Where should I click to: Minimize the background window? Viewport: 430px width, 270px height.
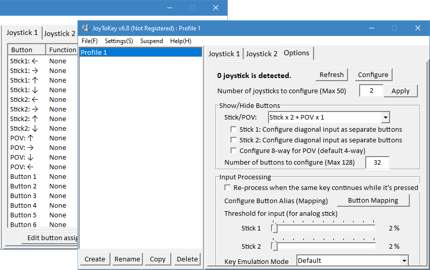coord(170,8)
